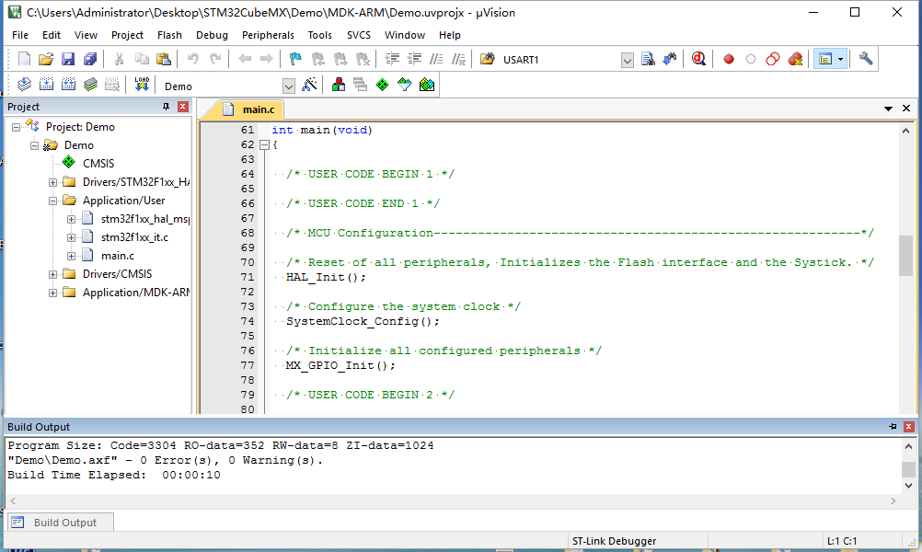Image resolution: width=922 pixels, height=552 pixels.
Task: Open the Debug menu
Action: [212, 35]
